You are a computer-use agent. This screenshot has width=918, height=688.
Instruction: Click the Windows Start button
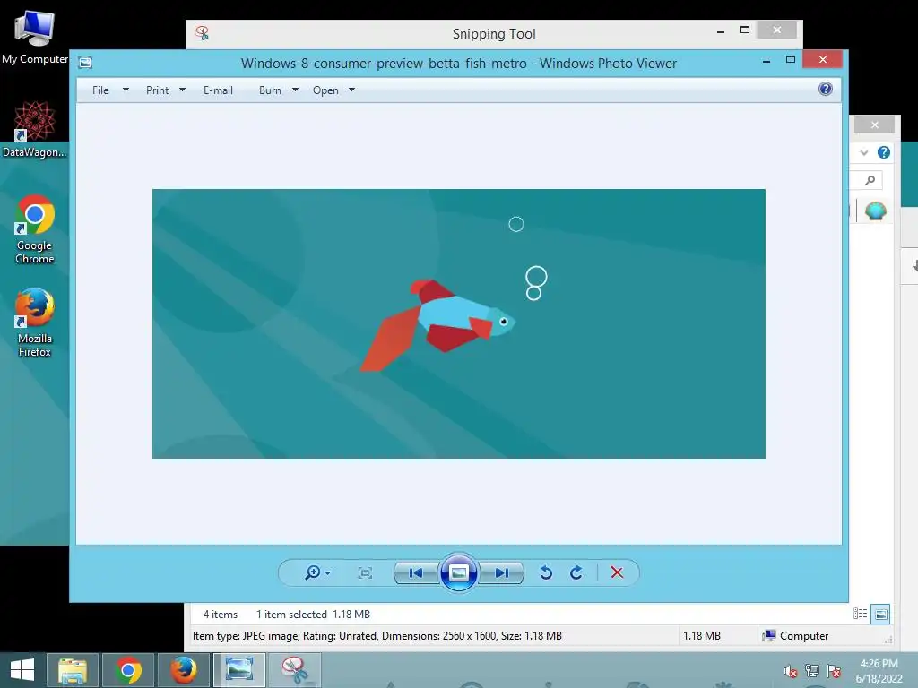(x=22, y=670)
